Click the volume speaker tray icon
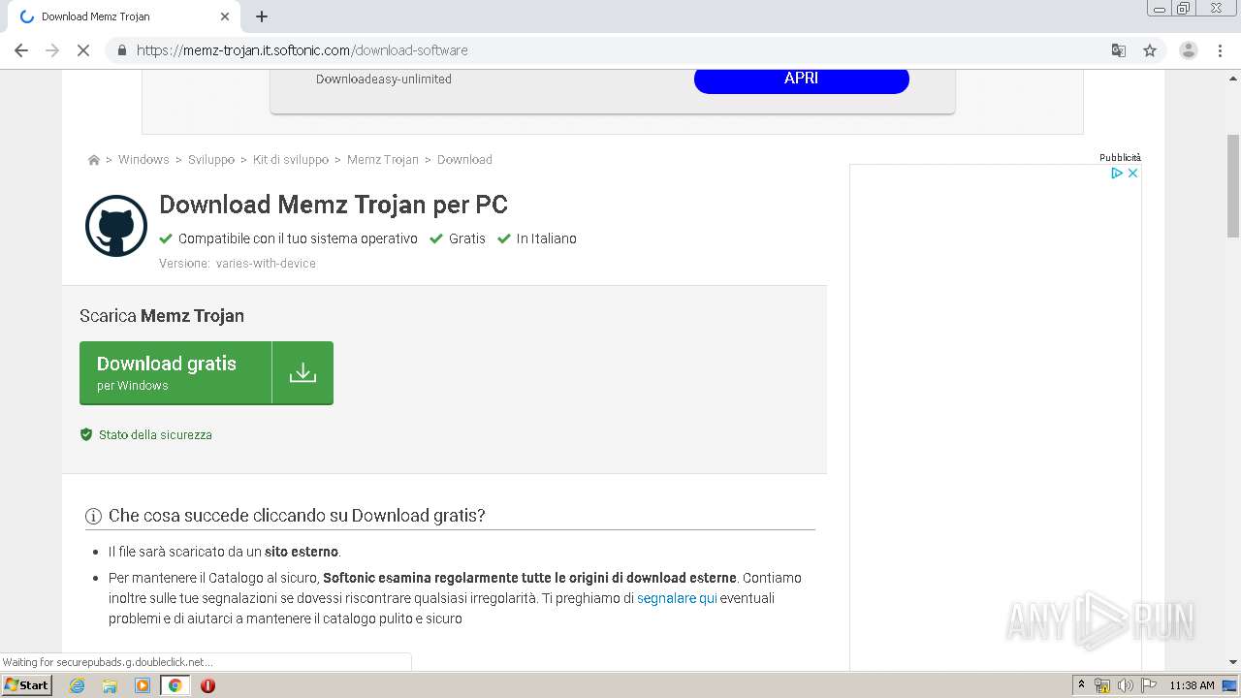1241x698 pixels. [x=1126, y=685]
